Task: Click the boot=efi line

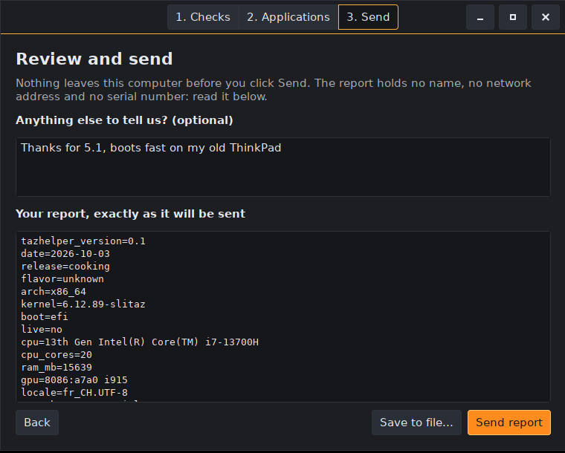Action: (45, 316)
